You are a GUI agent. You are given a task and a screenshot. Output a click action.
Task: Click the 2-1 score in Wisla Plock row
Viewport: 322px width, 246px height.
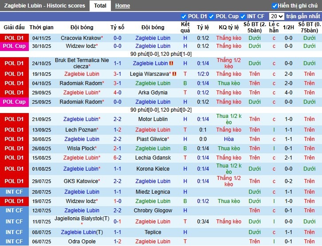(x=117, y=148)
